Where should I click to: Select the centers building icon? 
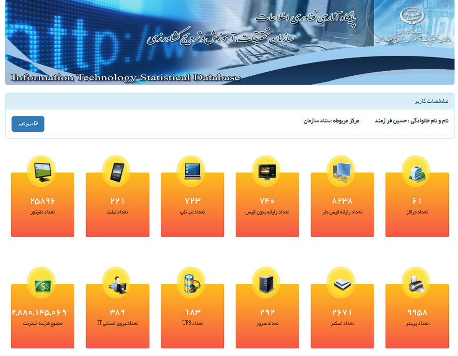pyautogui.click(x=416, y=171)
